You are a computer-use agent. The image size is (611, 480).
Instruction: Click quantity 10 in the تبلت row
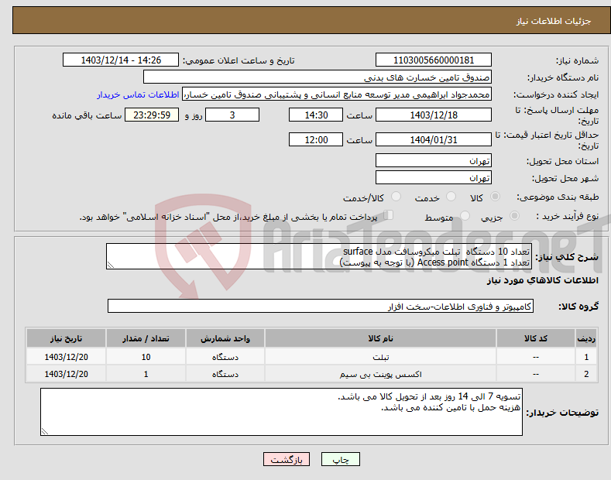pos(146,357)
